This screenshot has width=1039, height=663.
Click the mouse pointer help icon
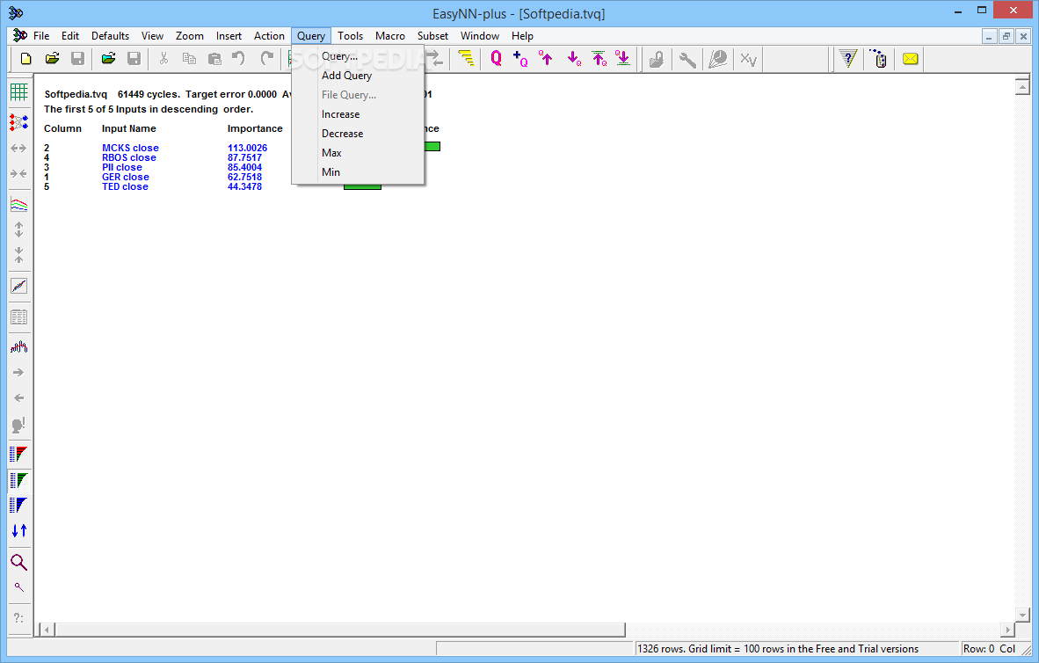(x=879, y=59)
